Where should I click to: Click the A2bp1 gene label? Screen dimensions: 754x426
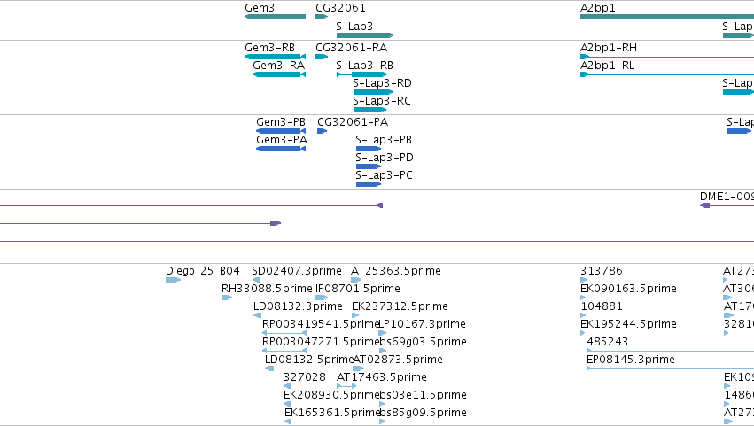point(597,8)
